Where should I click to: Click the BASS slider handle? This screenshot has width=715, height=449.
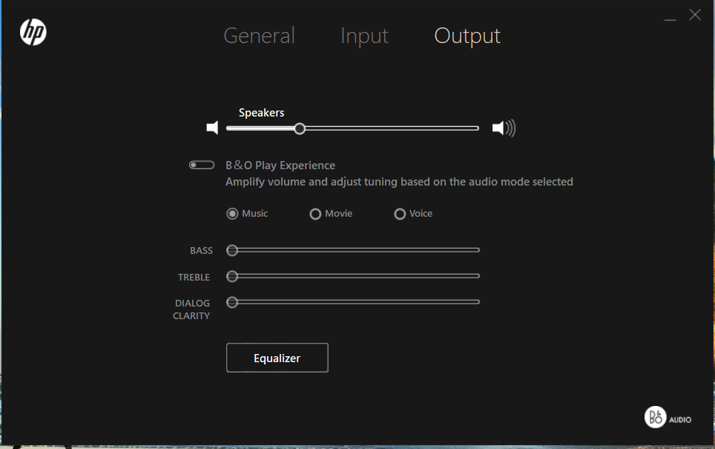(232, 250)
